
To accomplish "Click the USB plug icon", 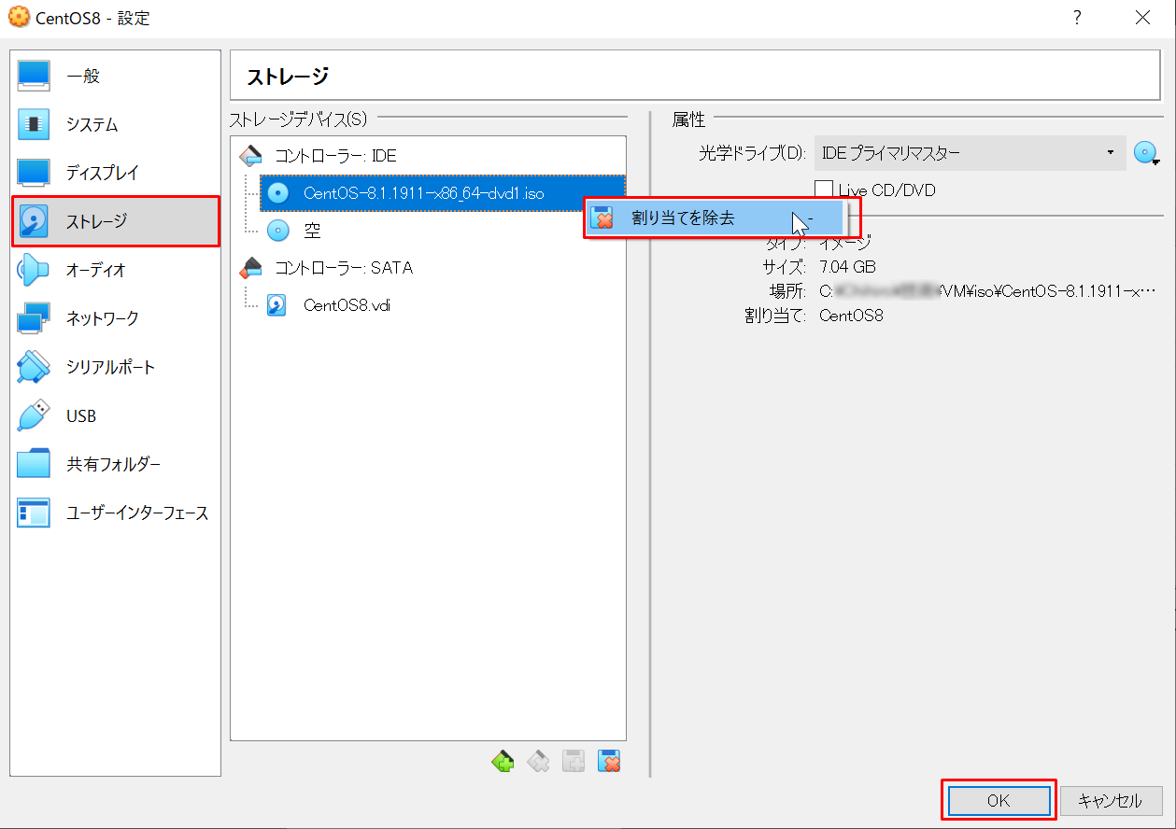I will coord(34,415).
